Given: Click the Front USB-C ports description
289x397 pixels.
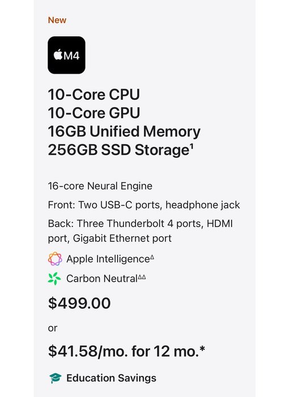Looking at the screenshot, I should 144,205.
